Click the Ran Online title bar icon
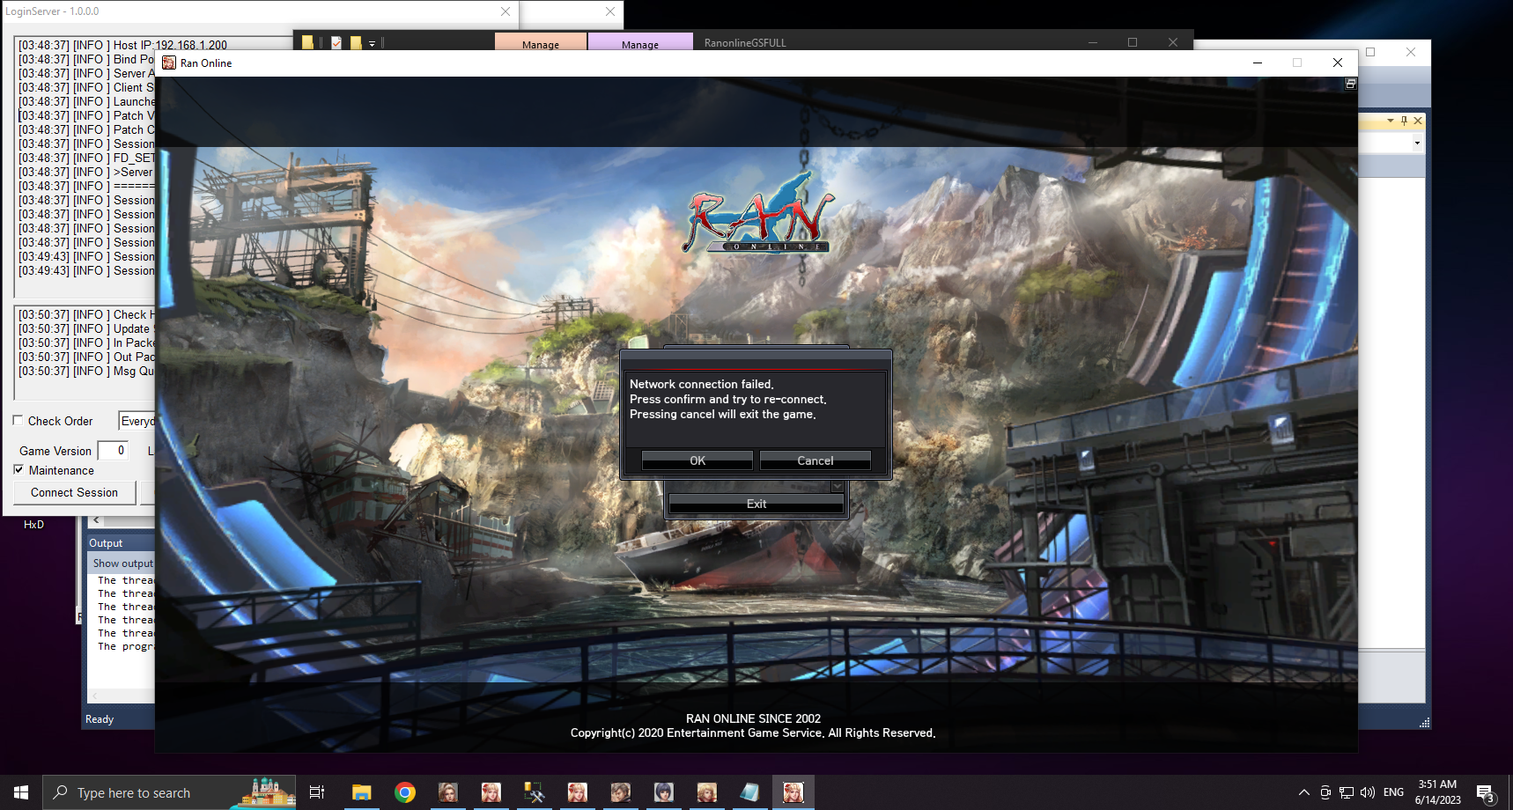 coord(169,63)
